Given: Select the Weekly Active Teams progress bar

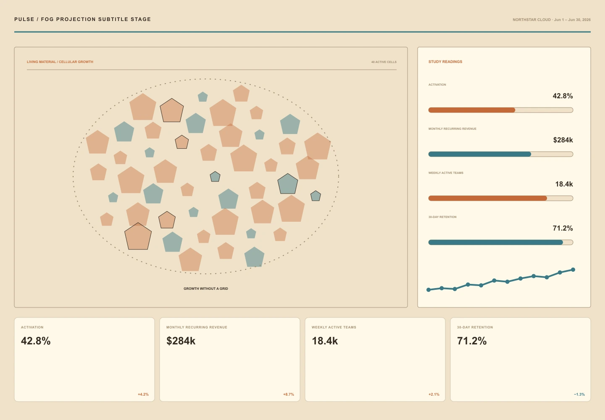Looking at the screenshot, I should click(500, 198).
